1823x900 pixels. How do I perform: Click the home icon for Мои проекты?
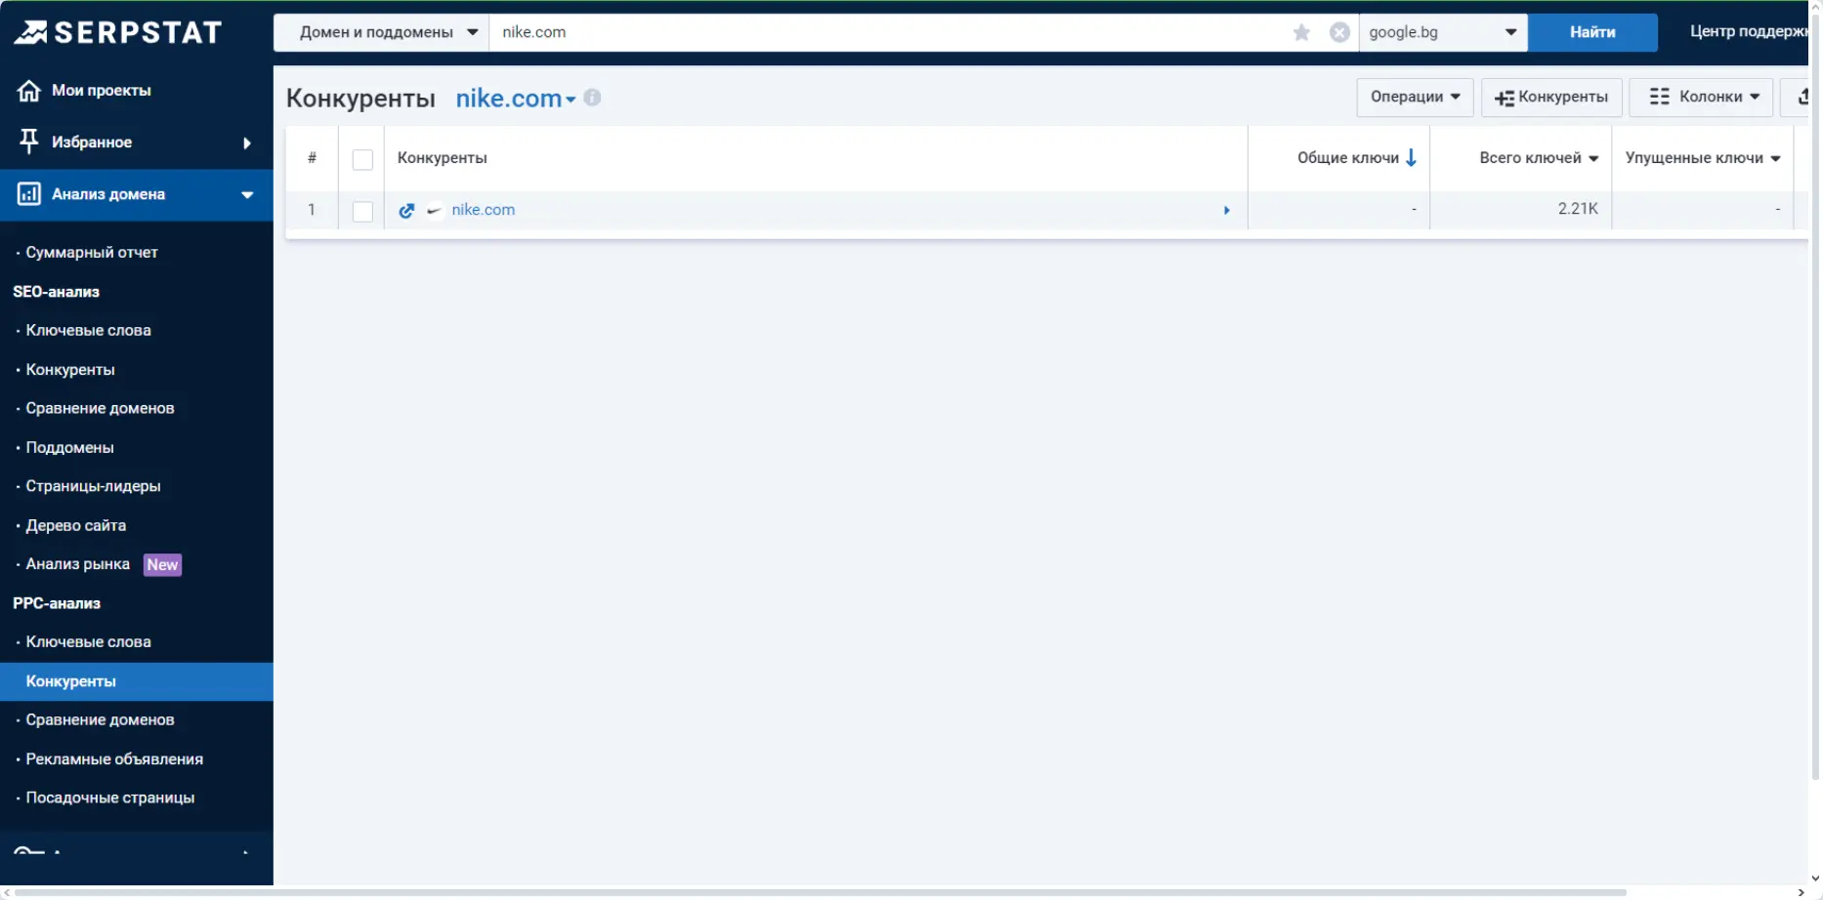tap(29, 91)
